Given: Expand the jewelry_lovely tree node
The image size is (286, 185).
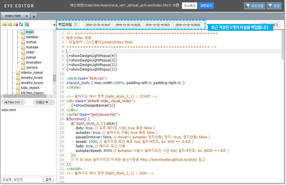Looking at the screenshot, I should (x=13, y=78).
